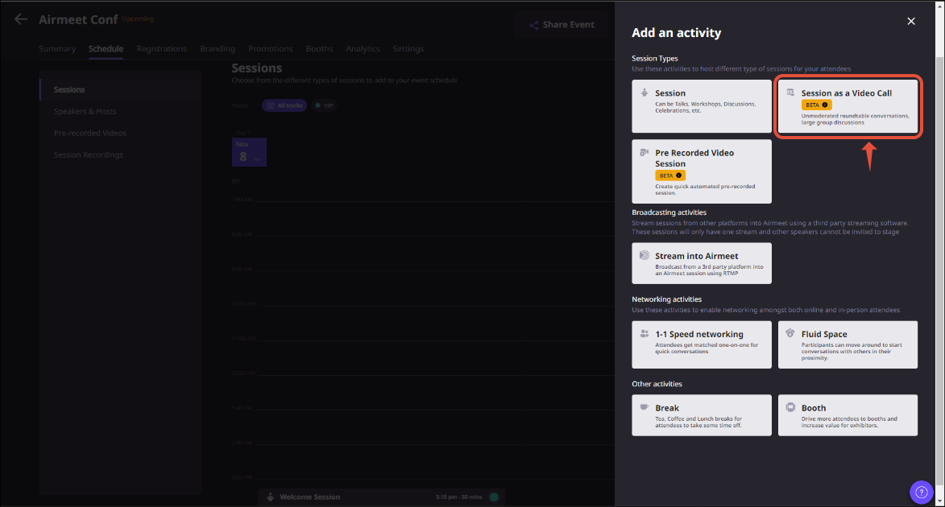The width and height of the screenshot is (945, 507).
Task: Choose the Stream into Airmeet card
Action: pos(702,263)
